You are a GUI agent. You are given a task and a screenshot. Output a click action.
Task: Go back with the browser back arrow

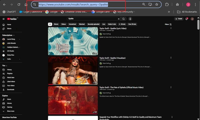4,4
